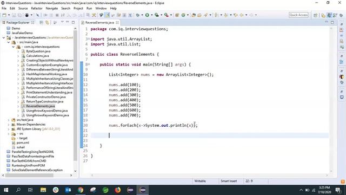The height and width of the screenshot is (195, 346).
Task: Click the Open Type toolbar icon
Action: tap(194, 15)
